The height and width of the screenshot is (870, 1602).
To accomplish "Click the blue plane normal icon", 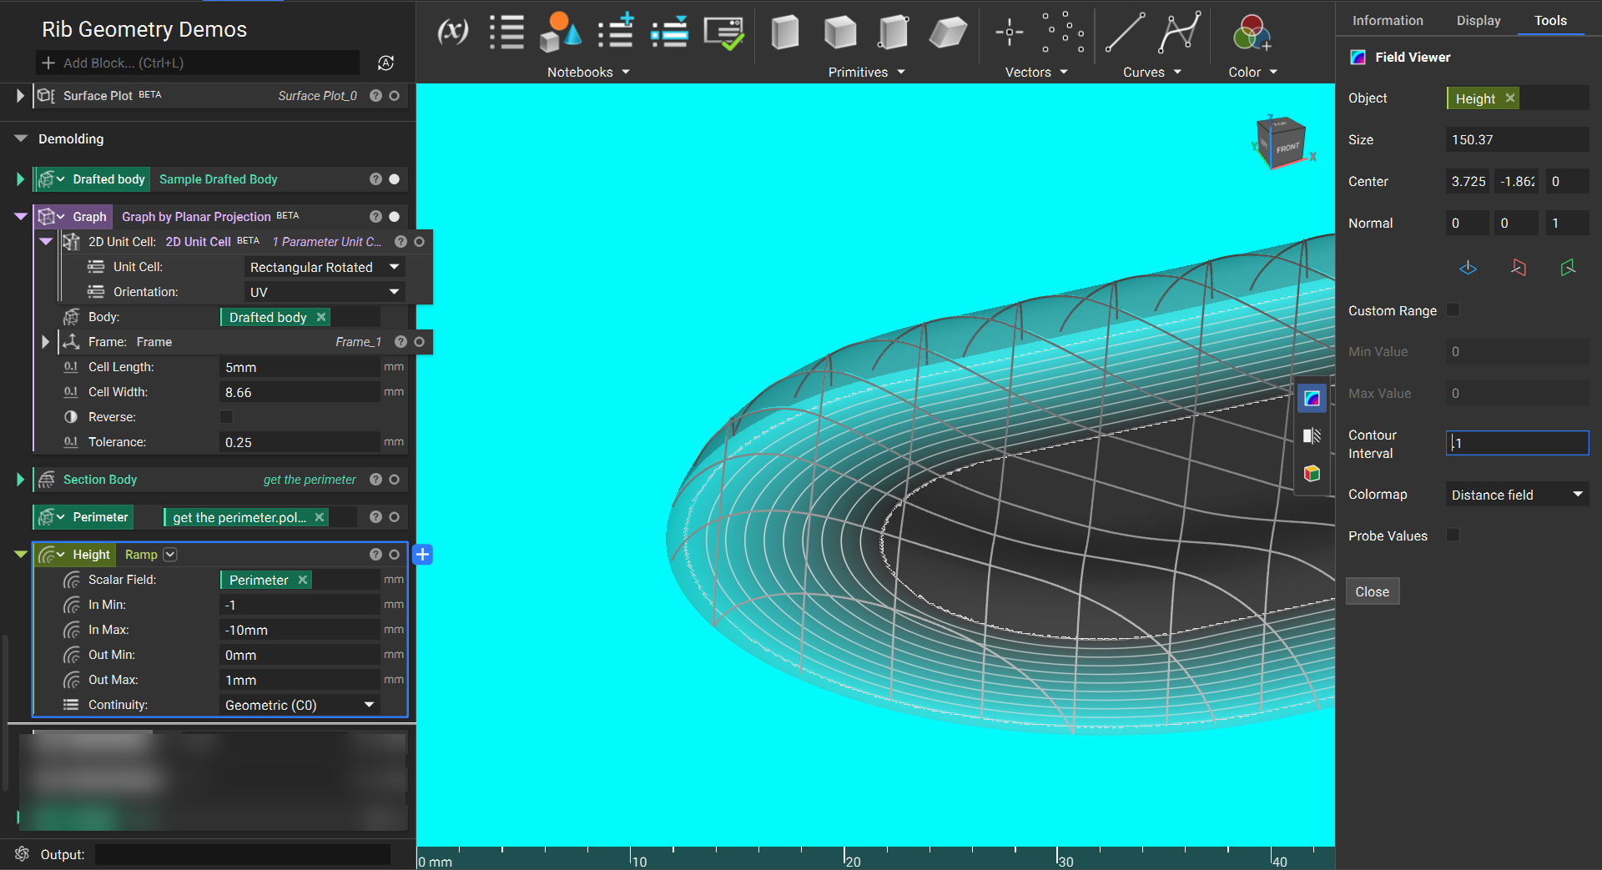I will 1468,268.
